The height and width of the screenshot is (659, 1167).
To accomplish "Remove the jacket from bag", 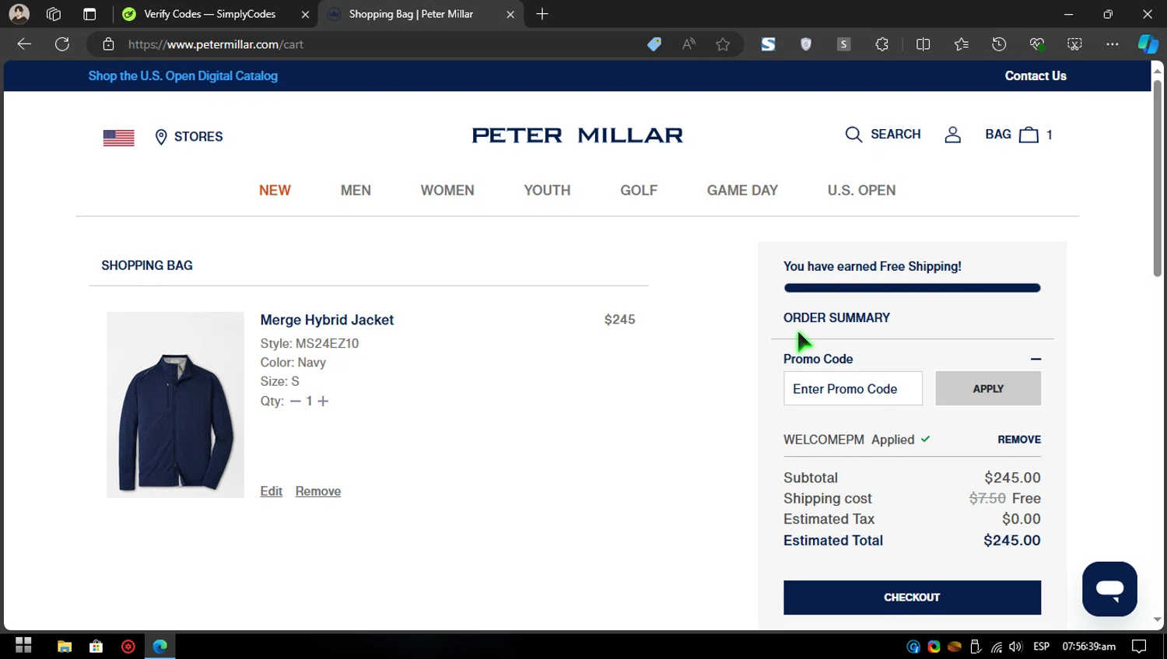I will click(x=318, y=491).
